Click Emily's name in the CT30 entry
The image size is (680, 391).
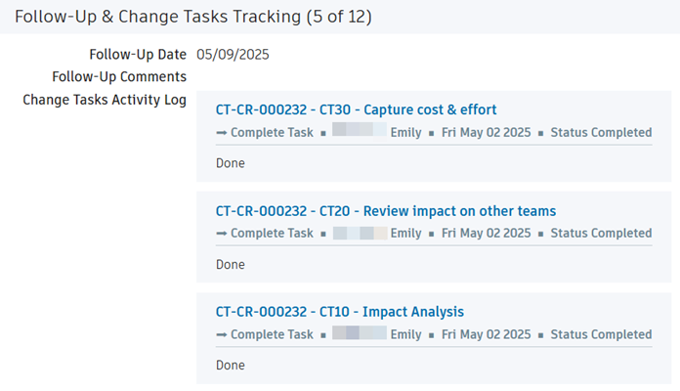coord(405,132)
